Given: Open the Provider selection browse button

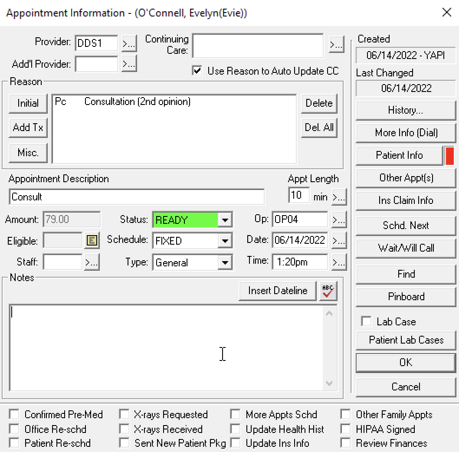Looking at the screenshot, I should 129,44.
